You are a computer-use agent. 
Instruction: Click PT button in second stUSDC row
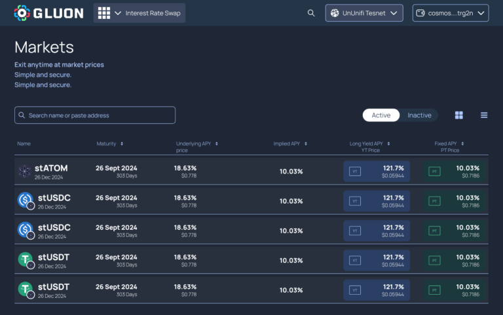(455, 231)
